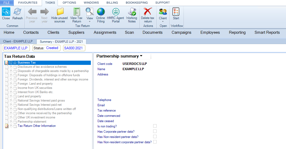Select Disposals of chargeable assets item
Viewport: 286px width, 149px height.
[x=53, y=71]
